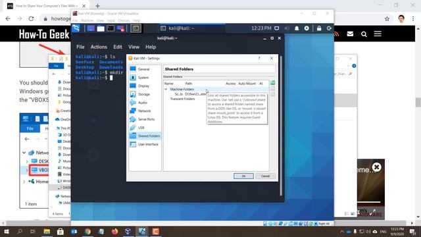The width and height of the screenshot is (421, 237).
Task: Reload the Chrome page
Action: pyautogui.click(x=31, y=18)
